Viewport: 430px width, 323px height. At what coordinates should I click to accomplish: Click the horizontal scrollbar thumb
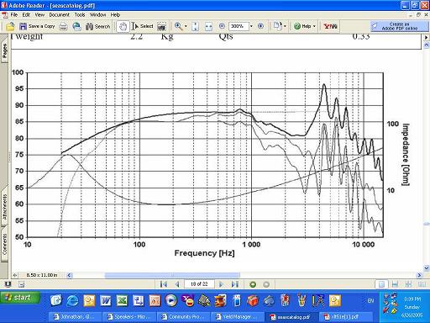coord(172,275)
